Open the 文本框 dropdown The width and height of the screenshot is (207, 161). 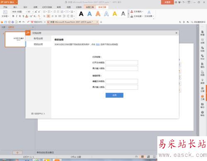5,16
